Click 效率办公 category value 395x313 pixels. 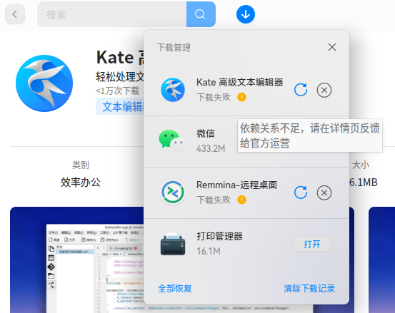click(81, 183)
